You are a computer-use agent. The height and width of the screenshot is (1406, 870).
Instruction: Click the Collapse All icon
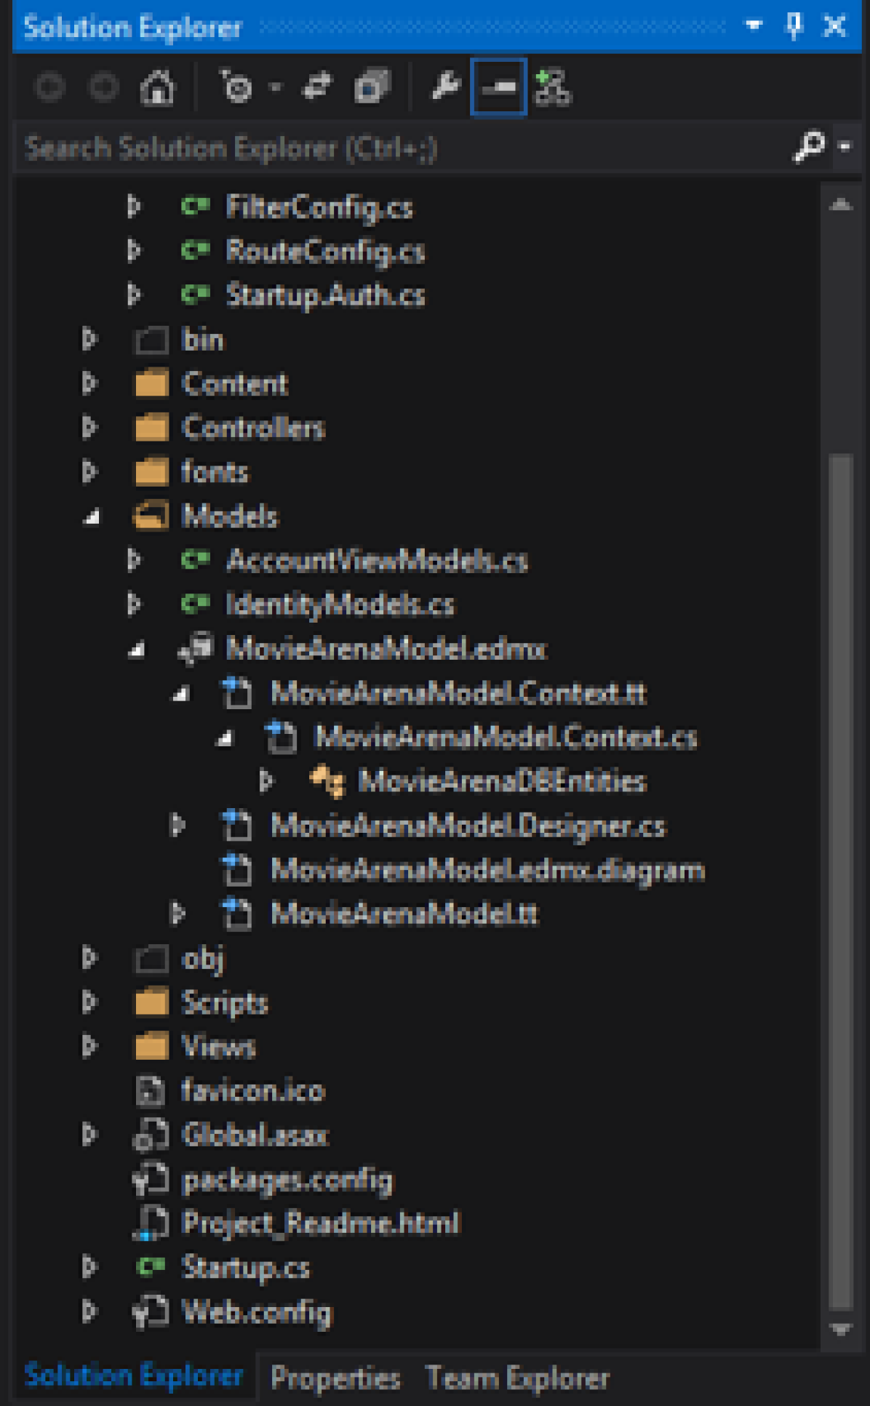tap(372, 88)
